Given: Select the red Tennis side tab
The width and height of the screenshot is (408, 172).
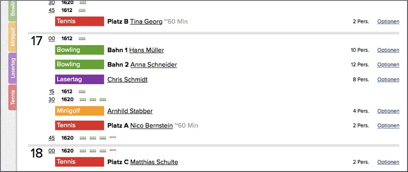Looking at the screenshot, I should 12,97.
